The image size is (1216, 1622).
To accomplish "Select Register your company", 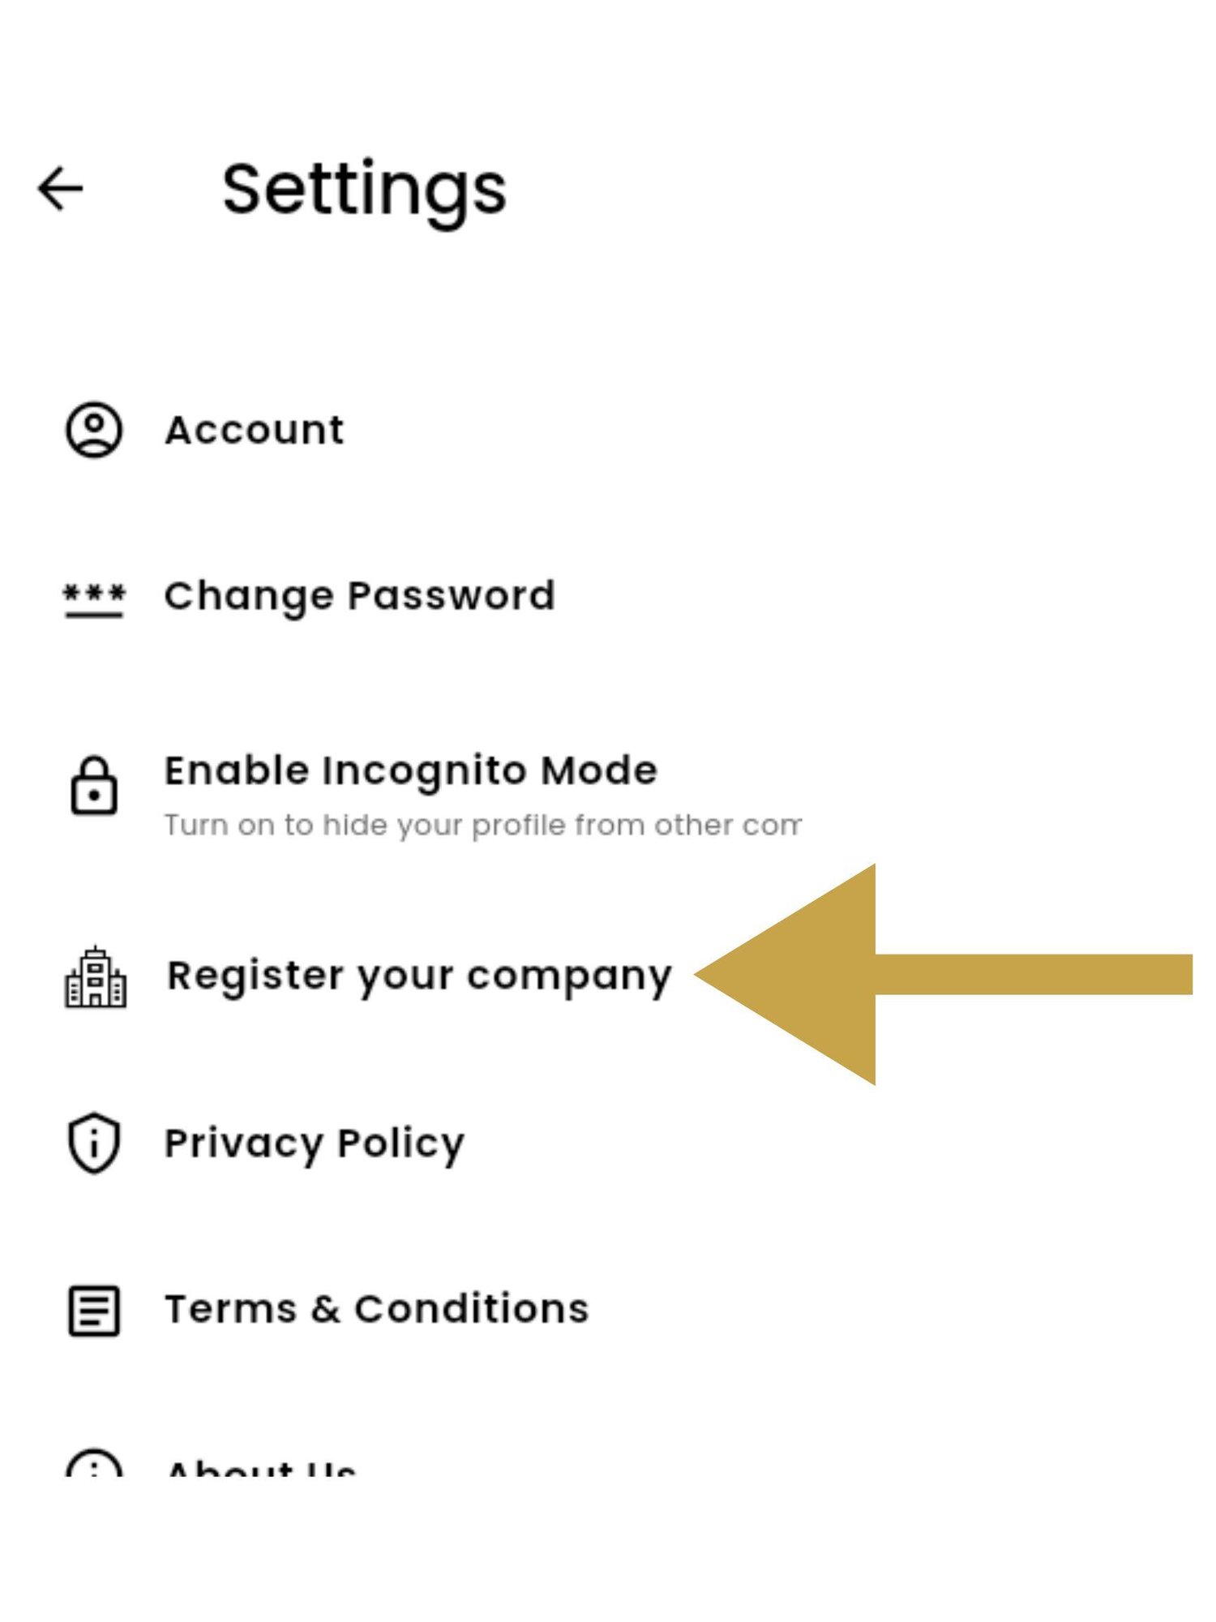I will pos(419,976).
